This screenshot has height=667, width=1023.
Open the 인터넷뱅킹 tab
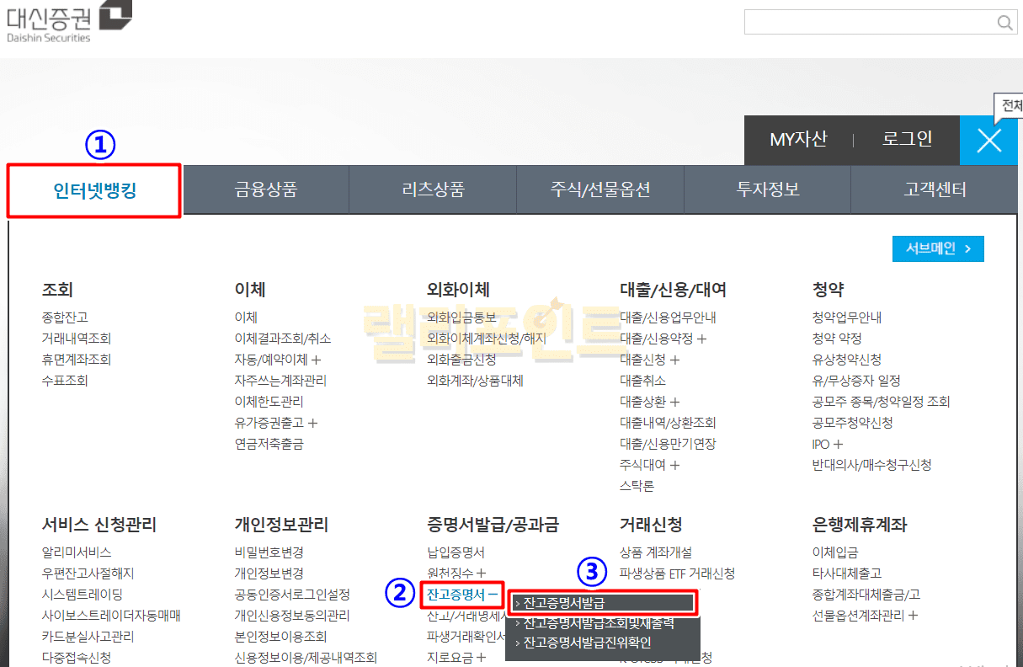coord(94,190)
